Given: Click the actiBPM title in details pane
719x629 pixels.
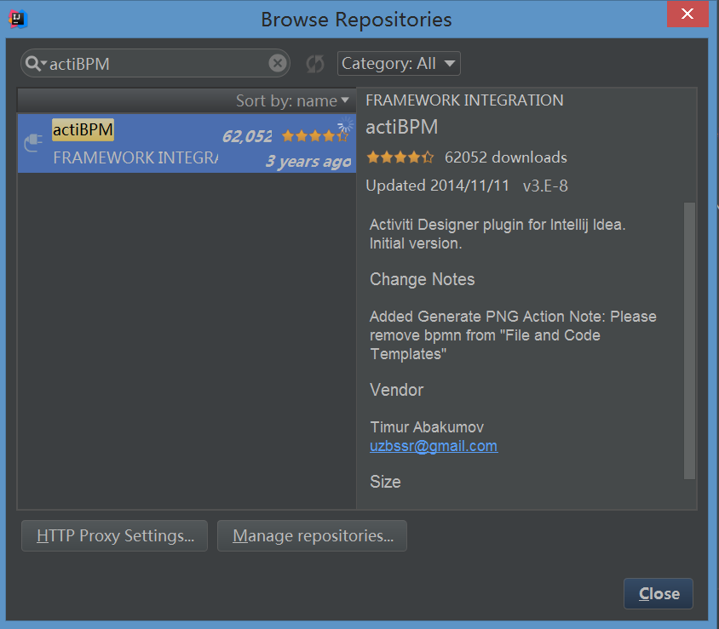Looking at the screenshot, I should pyautogui.click(x=402, y=127).
